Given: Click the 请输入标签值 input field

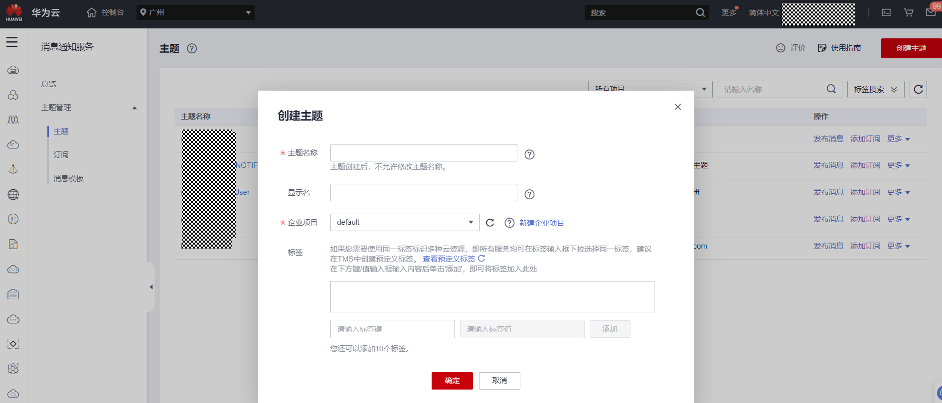Looking at the screenshot, I should click(x=522, y=329).
